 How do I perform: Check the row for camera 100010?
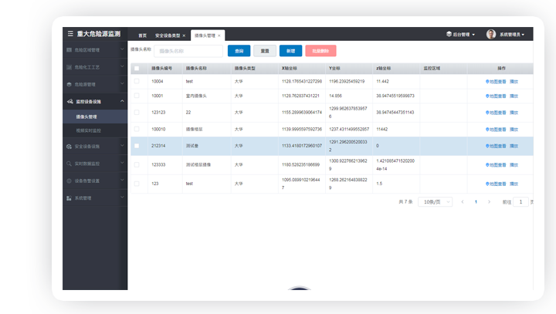tap(137, 129)
